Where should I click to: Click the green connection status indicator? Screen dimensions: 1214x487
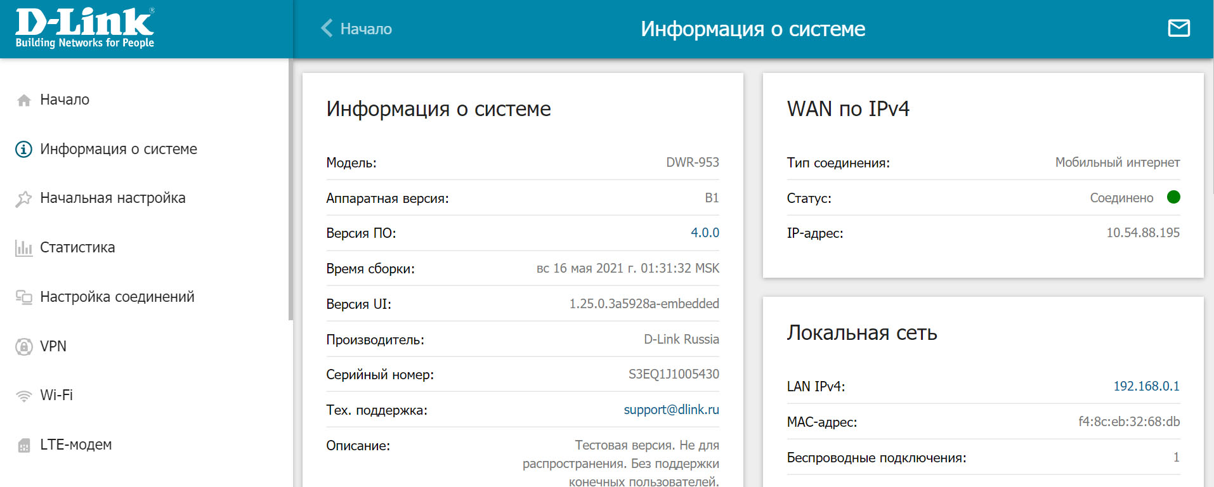click(1173, 197)
